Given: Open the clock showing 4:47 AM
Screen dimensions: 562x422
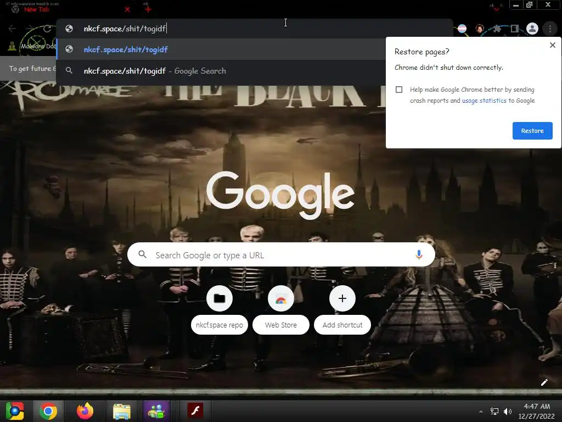Looking at the screenshot, I should (536, 411).
